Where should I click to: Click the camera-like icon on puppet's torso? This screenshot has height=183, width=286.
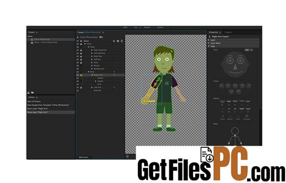coord(167,83)
